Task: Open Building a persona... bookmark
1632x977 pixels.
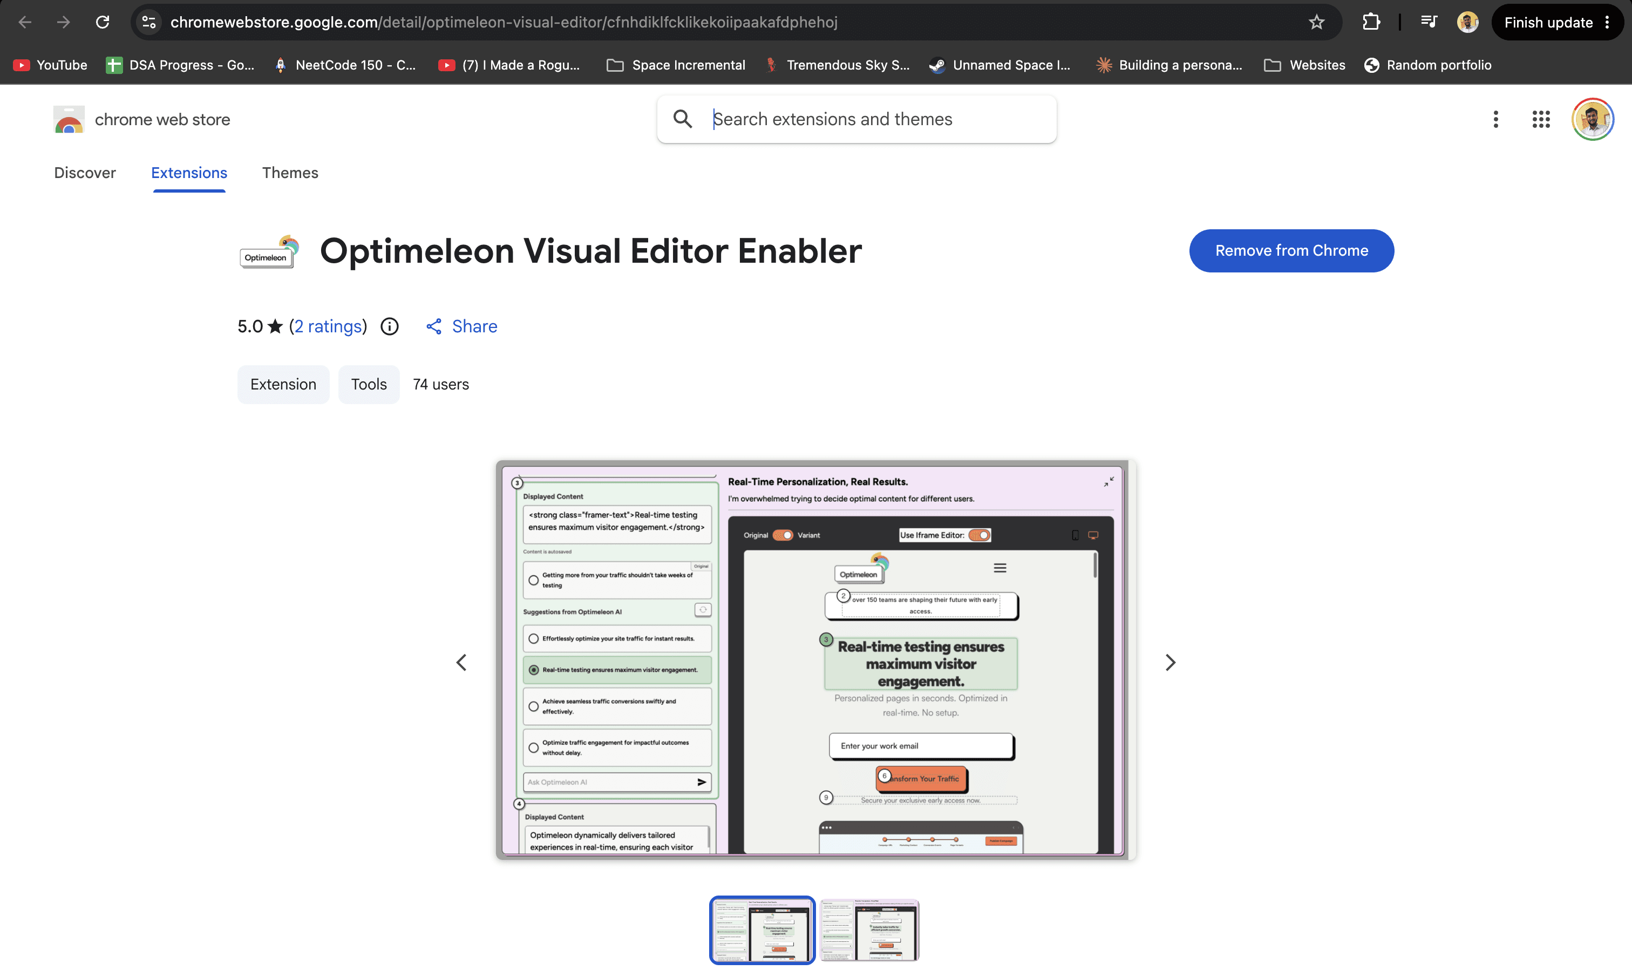Action: pyautogui.click(x=1169, y=65)
